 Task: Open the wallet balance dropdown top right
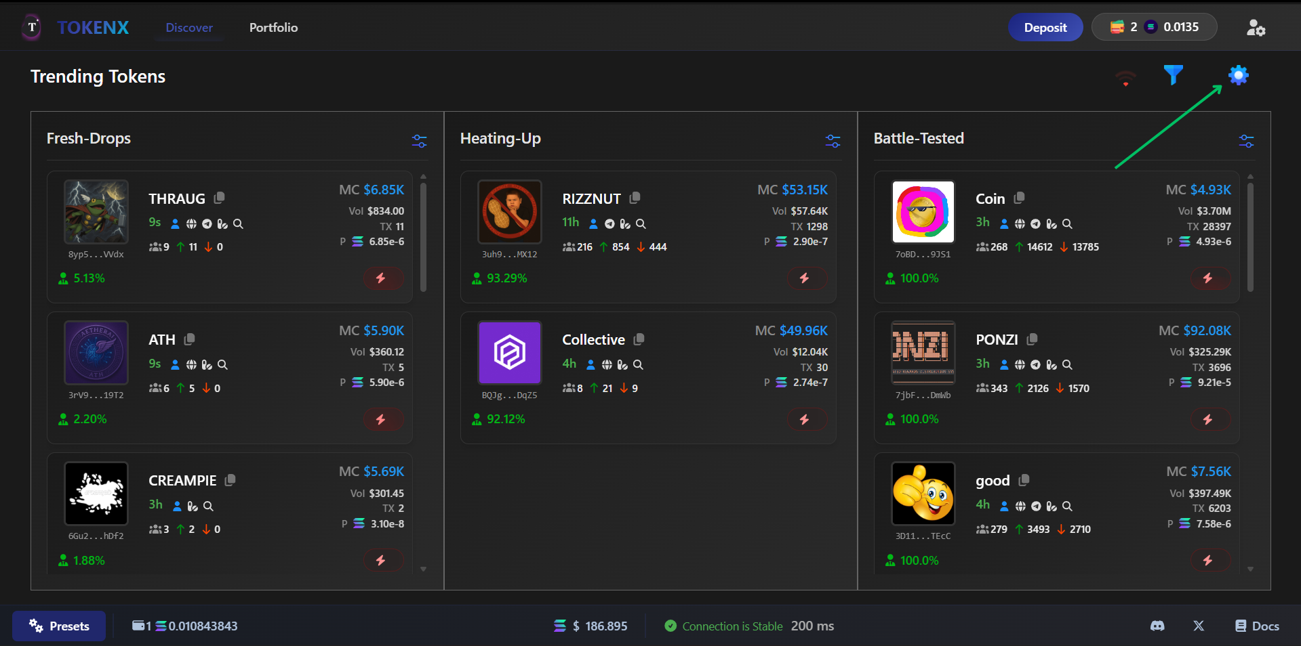coord(1154,27)
